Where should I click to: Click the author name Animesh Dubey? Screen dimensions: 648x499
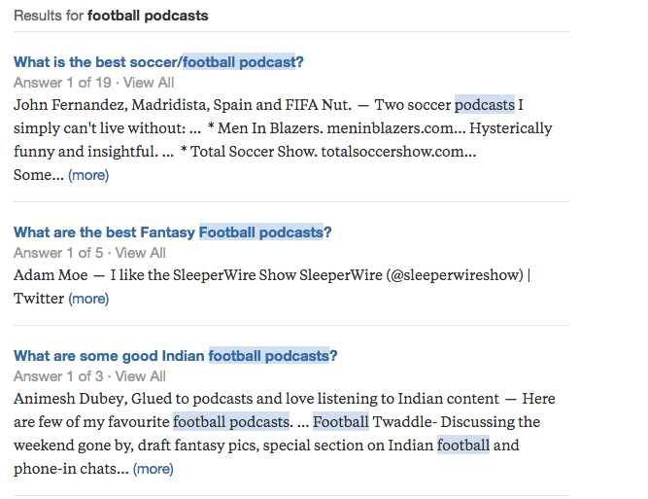71,399
